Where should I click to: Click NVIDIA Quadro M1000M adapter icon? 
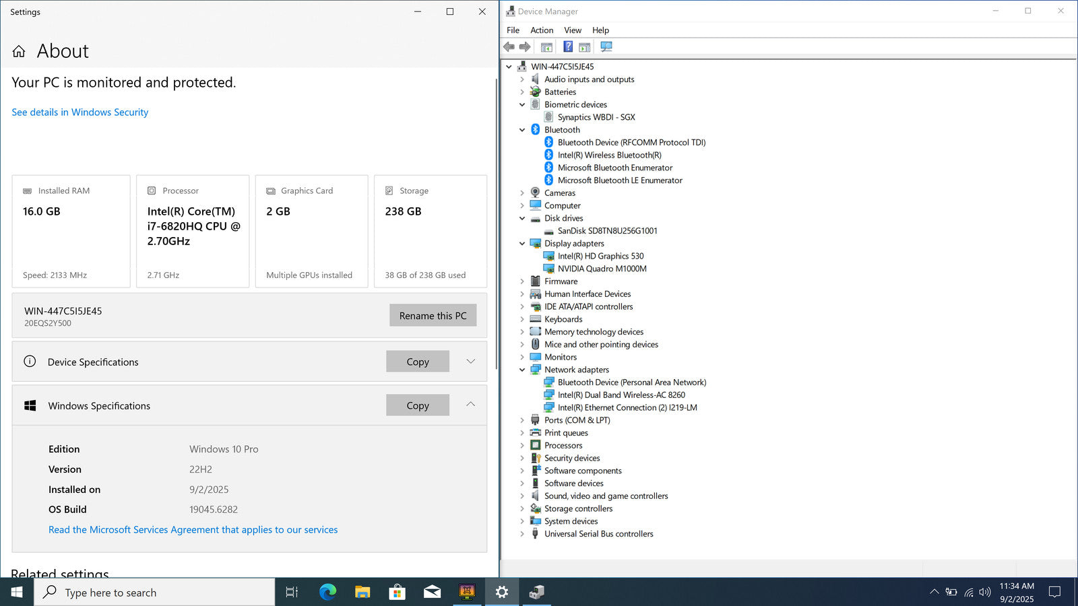tap(548, 269)
